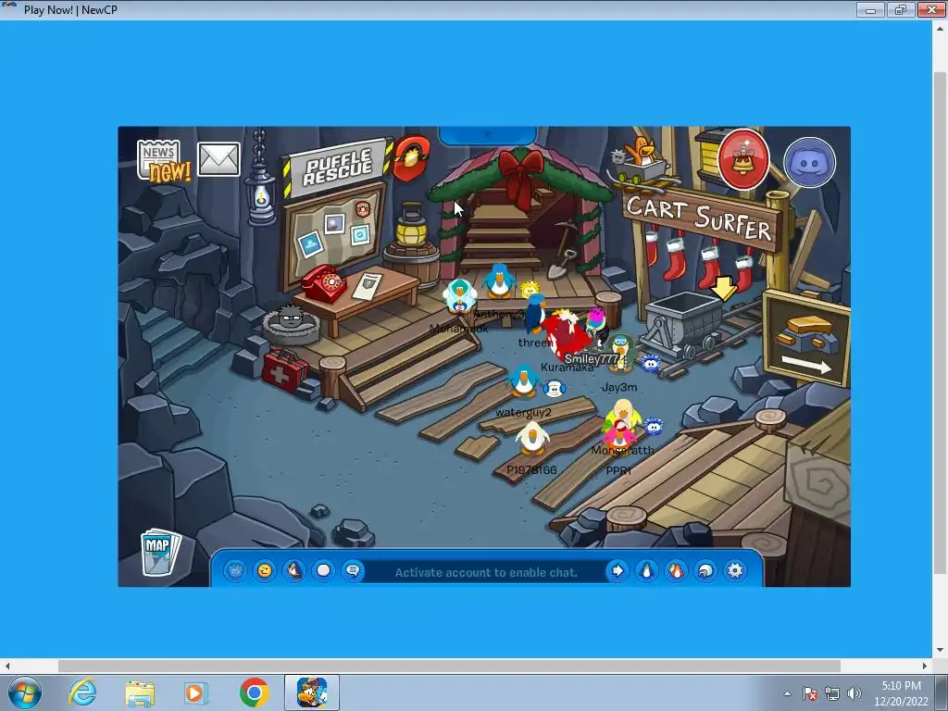
Task: Open the winking emoji emotes menu
Action: click(264, 570)
